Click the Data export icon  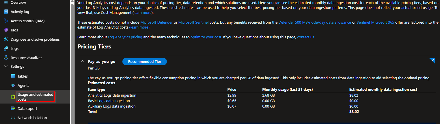13,109
